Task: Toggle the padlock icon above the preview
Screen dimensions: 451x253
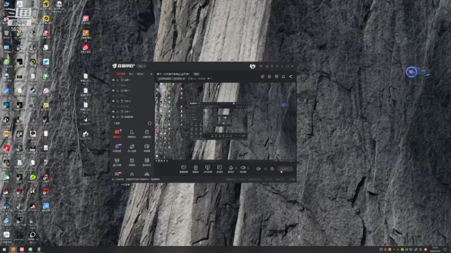Action: pos(269,76)
